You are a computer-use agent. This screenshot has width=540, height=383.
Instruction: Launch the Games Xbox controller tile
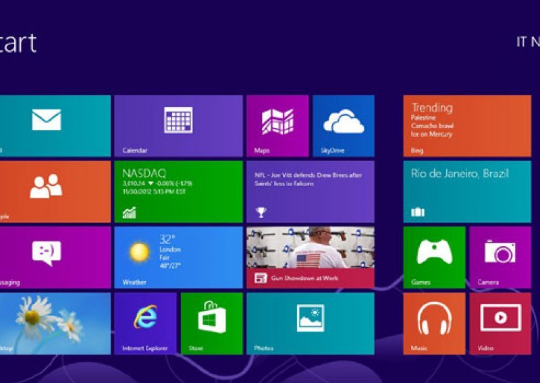(x=434, y=258)
